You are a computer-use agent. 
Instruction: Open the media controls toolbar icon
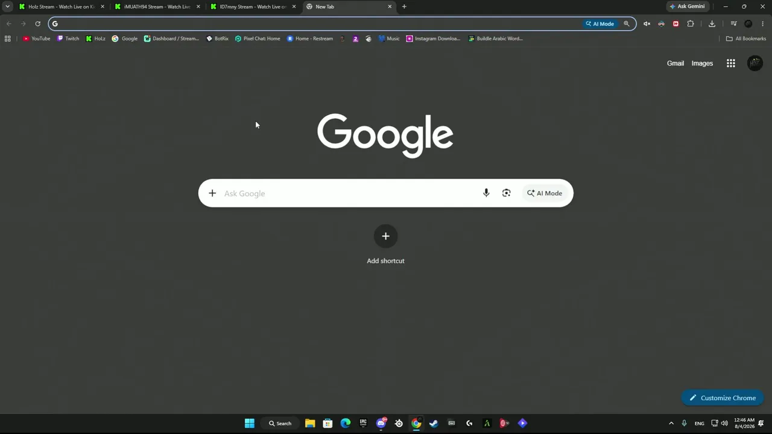coord(733,24)
